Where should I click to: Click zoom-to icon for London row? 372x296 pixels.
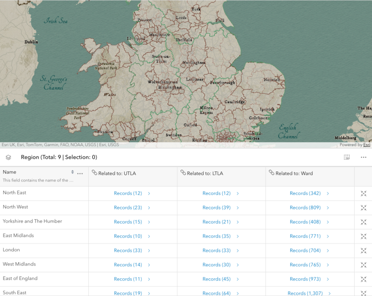point(363,250)
